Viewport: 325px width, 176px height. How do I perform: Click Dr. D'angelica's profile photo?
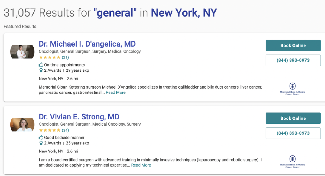(x=22, y=51)
